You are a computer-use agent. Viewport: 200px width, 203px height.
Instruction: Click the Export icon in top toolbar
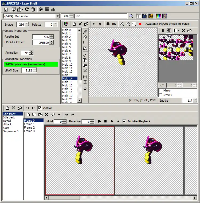coord(19,9)
